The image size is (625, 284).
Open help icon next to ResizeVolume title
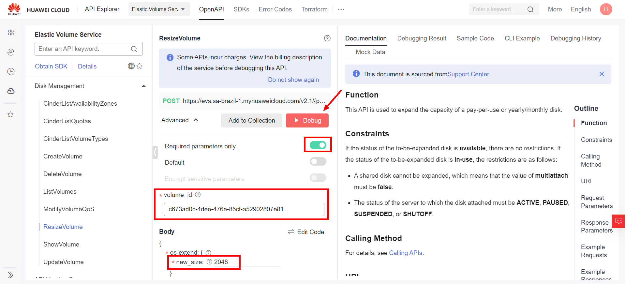(x=327, y=38)
